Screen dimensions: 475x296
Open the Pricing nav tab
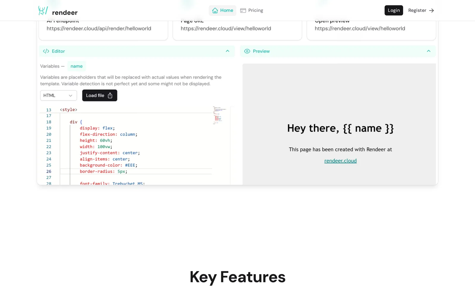click(x=251, y=10)
